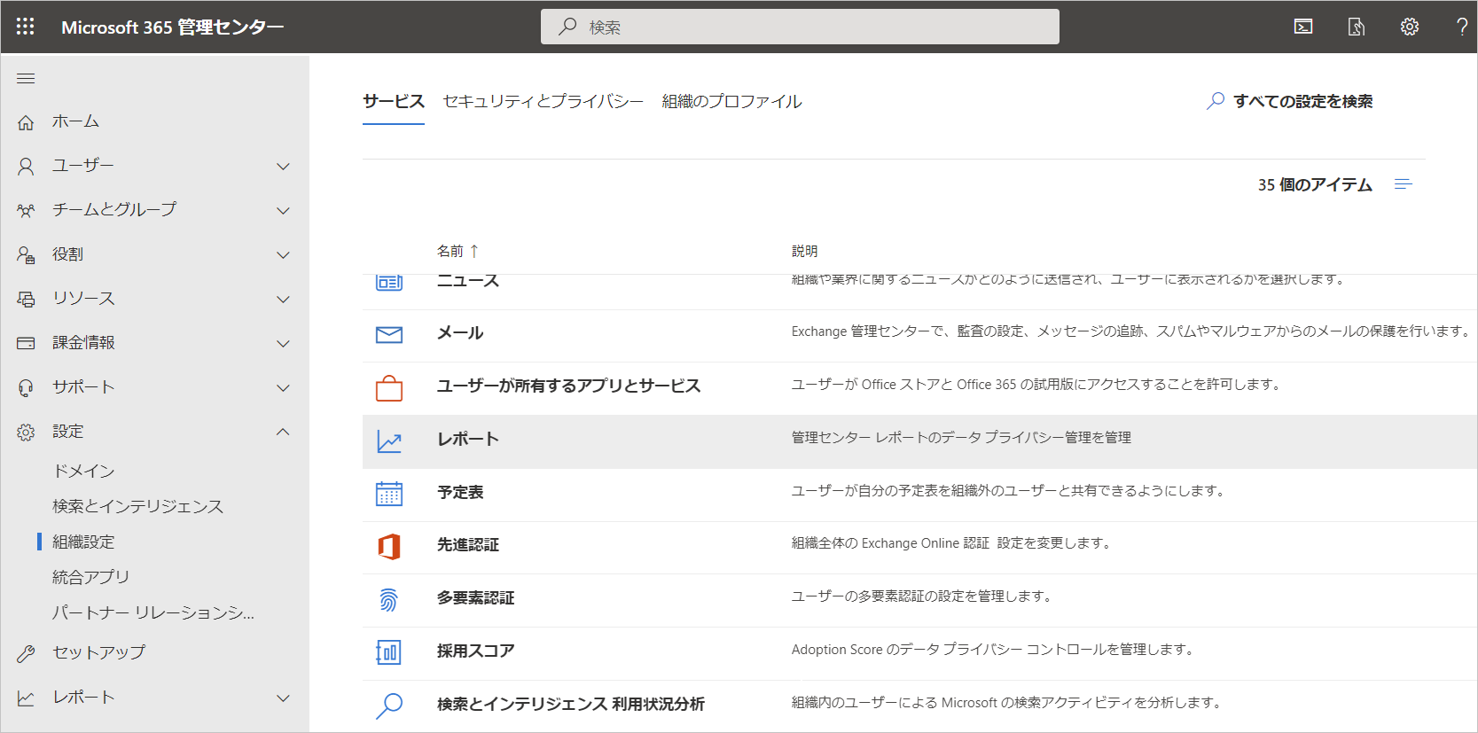Screen dimensions: 1478x733
Task: Collapse the 設定 section chevron
Action: [x=283, y=432]
